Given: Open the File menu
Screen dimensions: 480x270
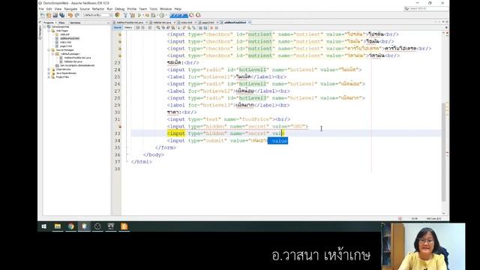Looking at the screenshot, I should (41, 9).
